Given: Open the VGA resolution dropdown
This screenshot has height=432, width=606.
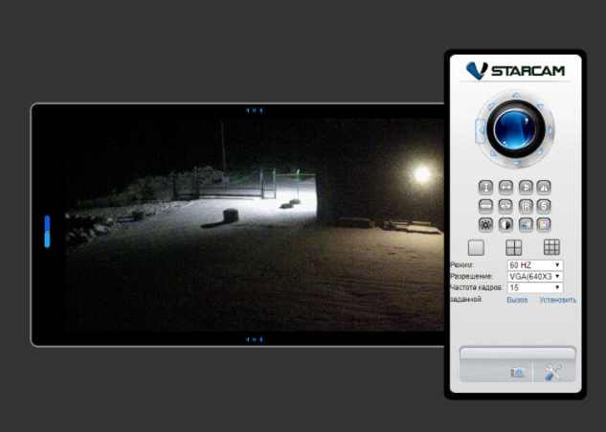Looking at the screenshot, I should (x=535, y=277).
